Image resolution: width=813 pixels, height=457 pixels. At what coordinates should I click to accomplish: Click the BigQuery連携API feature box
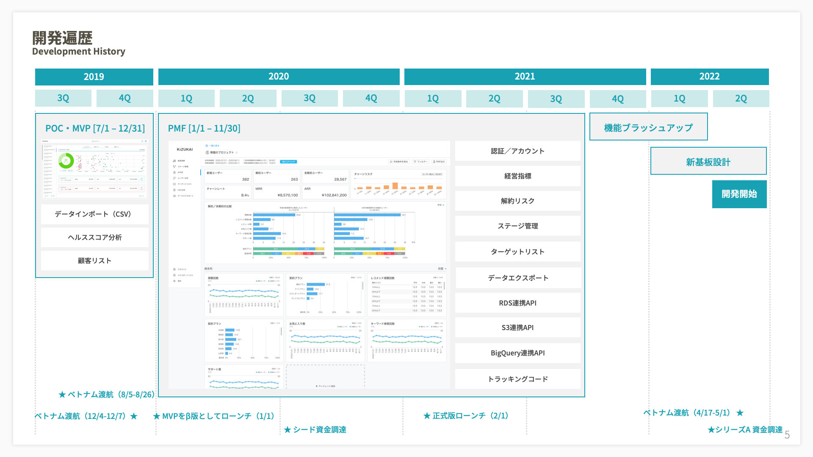pos(517,353)
